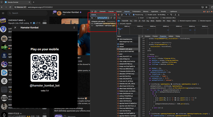Open the Lighthouse tab
This screenshot has width=213, height=117.
[173, 12]
